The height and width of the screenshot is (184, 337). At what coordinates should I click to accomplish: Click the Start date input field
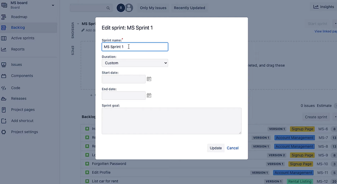click(123, 79)
